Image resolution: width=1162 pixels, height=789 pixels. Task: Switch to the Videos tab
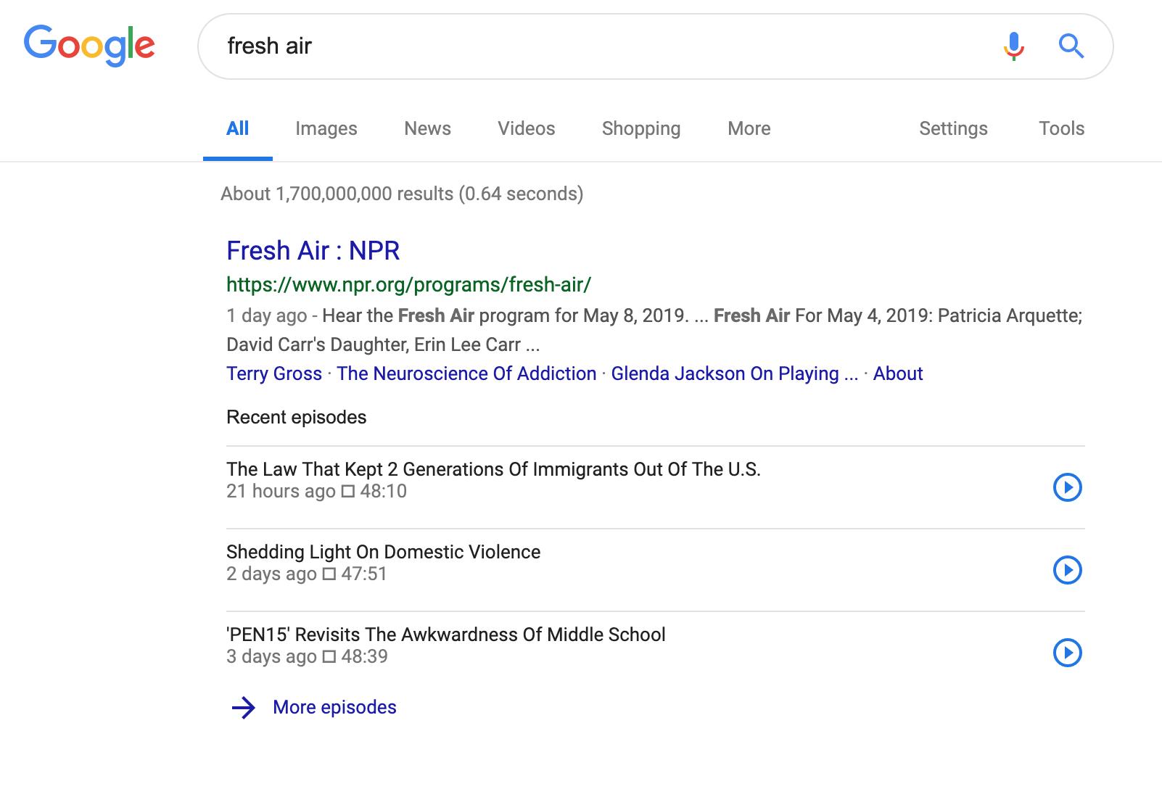[526, 129]
